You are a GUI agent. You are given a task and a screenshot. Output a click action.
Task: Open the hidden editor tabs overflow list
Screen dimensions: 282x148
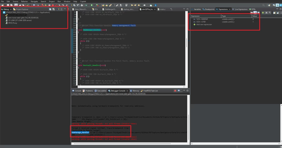(x=171, y=9)
